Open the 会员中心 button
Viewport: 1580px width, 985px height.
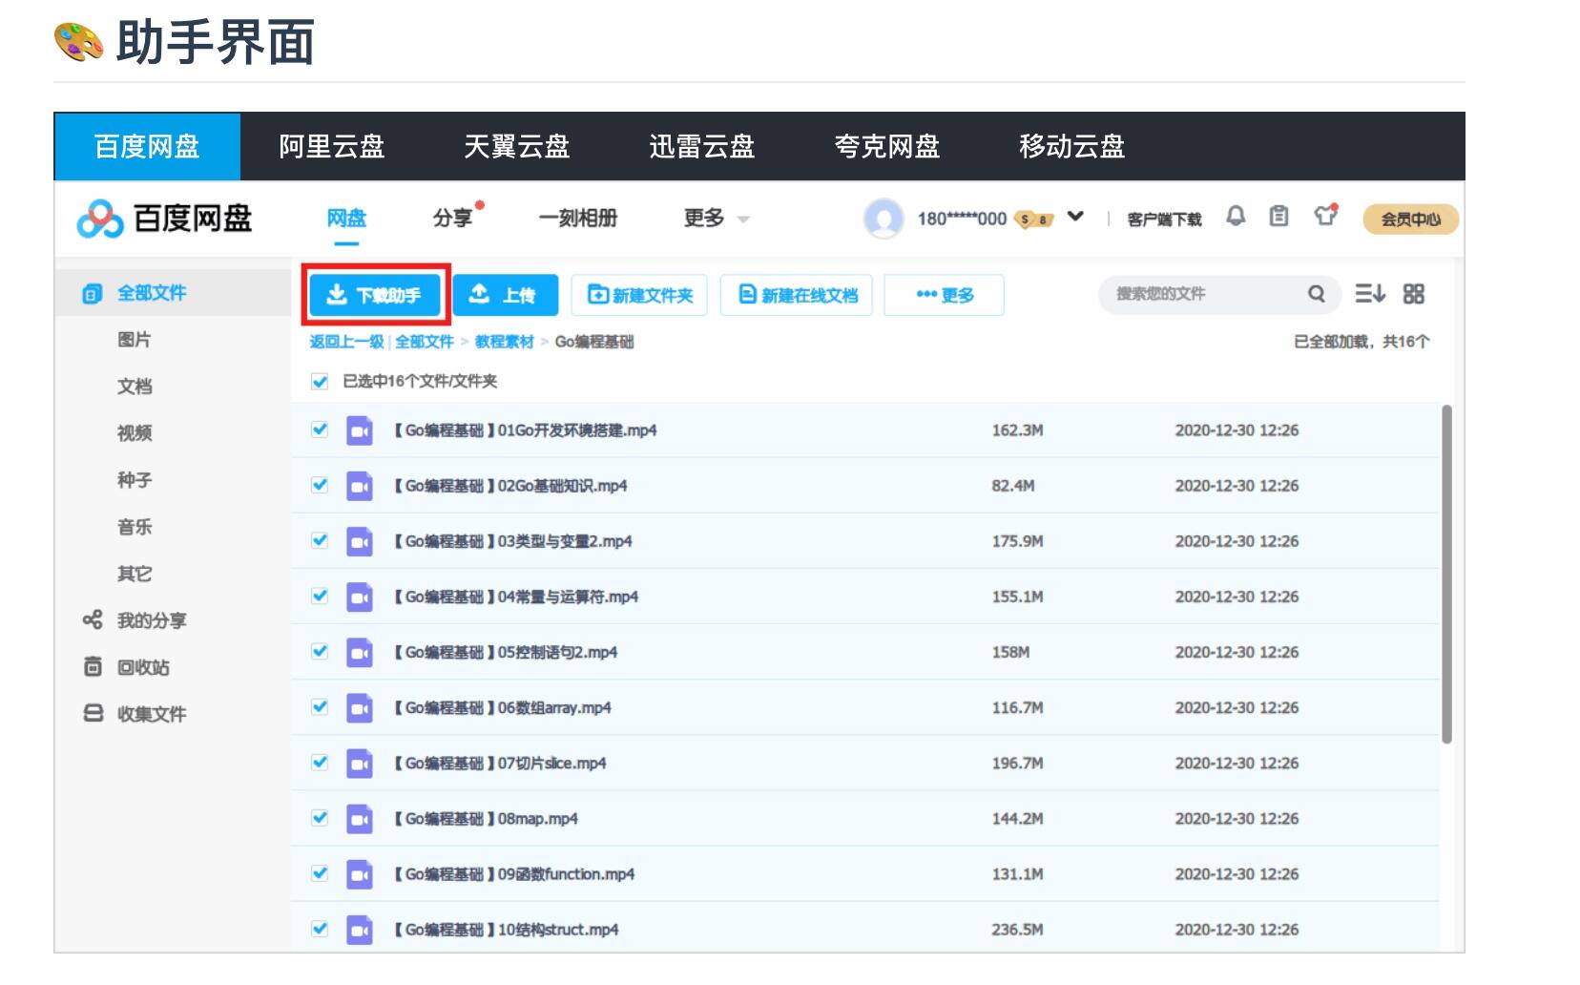(1411, 219)
